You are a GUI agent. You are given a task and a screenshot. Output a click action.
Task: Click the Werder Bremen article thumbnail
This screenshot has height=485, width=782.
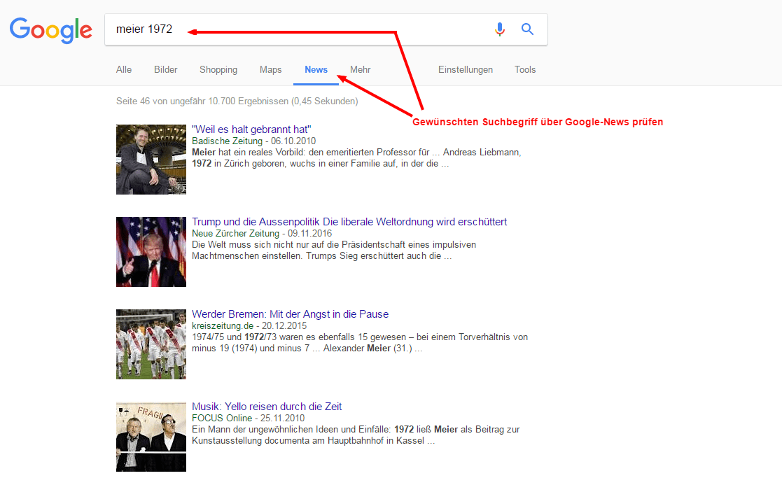(151, 344)
